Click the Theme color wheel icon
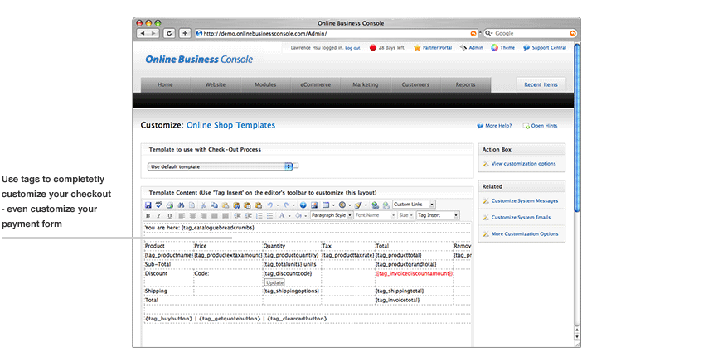The height and width of the screenshot is (361, 713). (495, 48)
